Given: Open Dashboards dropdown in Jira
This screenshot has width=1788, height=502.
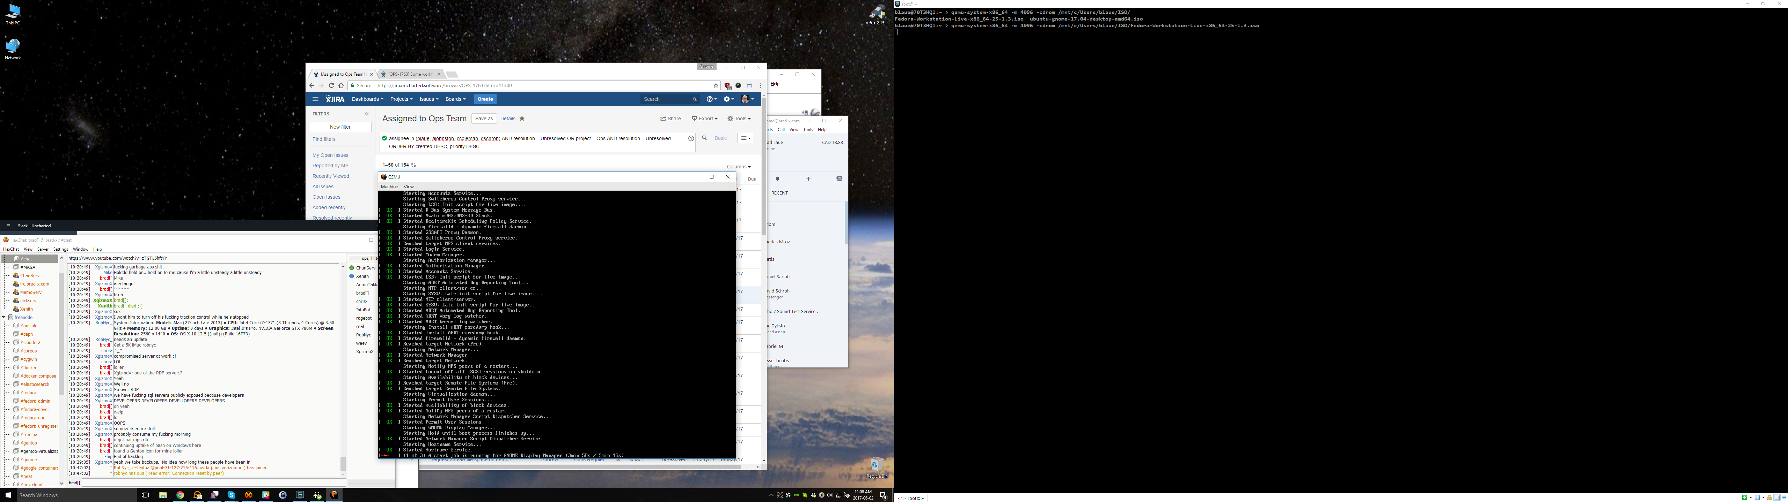Looking at the screenshot, I should (x=367, y=99).
